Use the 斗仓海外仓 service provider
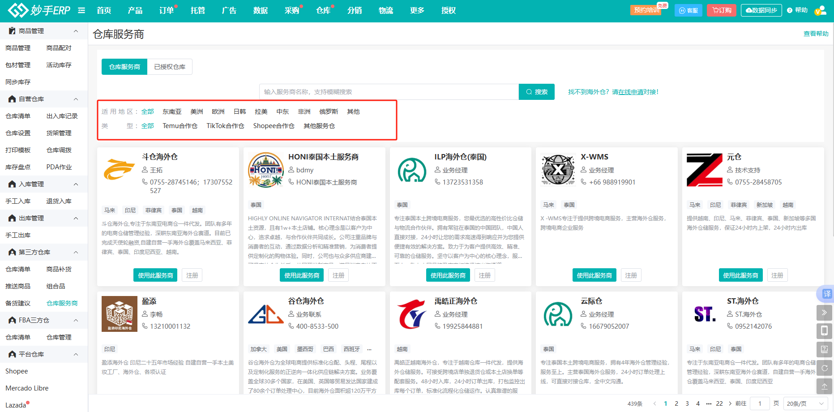The width and height of the screenshot is (834, 412). (x=155, y=275)
